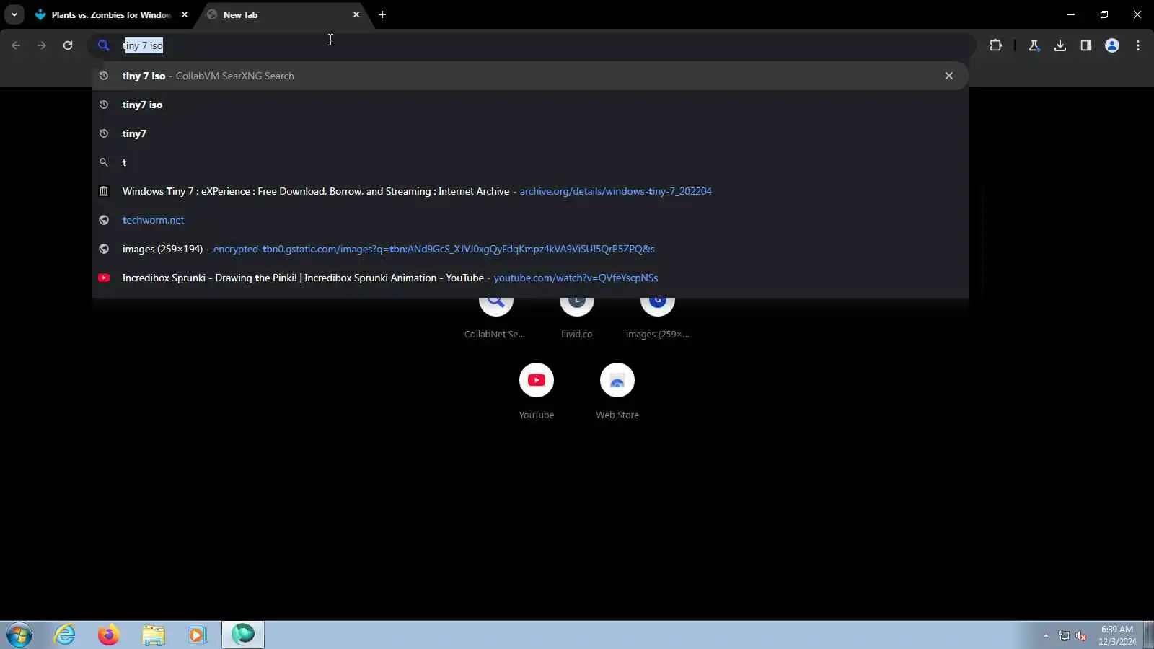Click the search magnifier icon in omnibox
The height and width of the screenshot is (649, 1154).
[103, 45]
